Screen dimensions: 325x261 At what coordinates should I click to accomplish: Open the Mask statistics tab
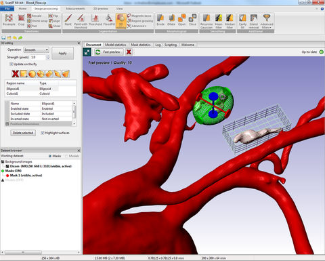tap(141, 45)
